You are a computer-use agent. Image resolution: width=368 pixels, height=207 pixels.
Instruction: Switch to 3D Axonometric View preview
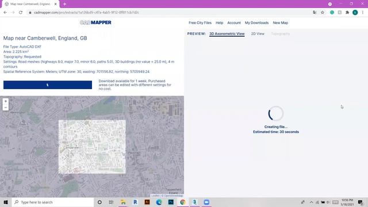coord(227,34)
